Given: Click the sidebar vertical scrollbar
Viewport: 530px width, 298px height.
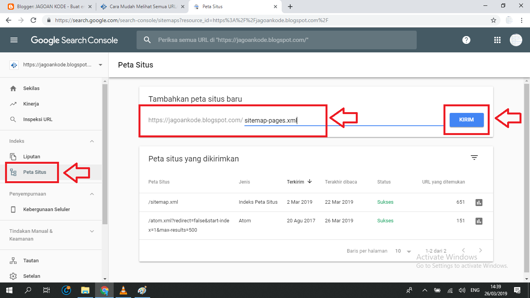Looking at the screenshot, I should pyautogui.click(x=105, y=154).
